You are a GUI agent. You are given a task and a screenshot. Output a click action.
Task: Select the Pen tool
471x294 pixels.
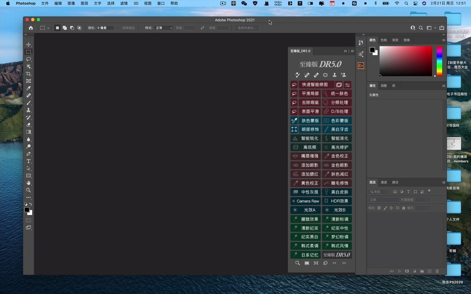click(x=28, y=154)
